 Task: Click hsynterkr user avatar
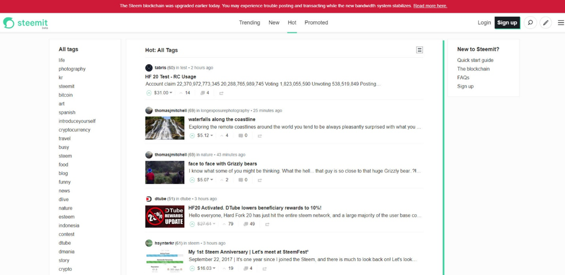click(149, 243)
